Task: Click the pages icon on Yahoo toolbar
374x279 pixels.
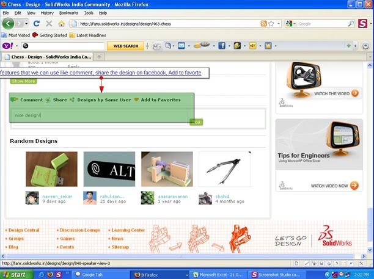Action: point(168,46)
